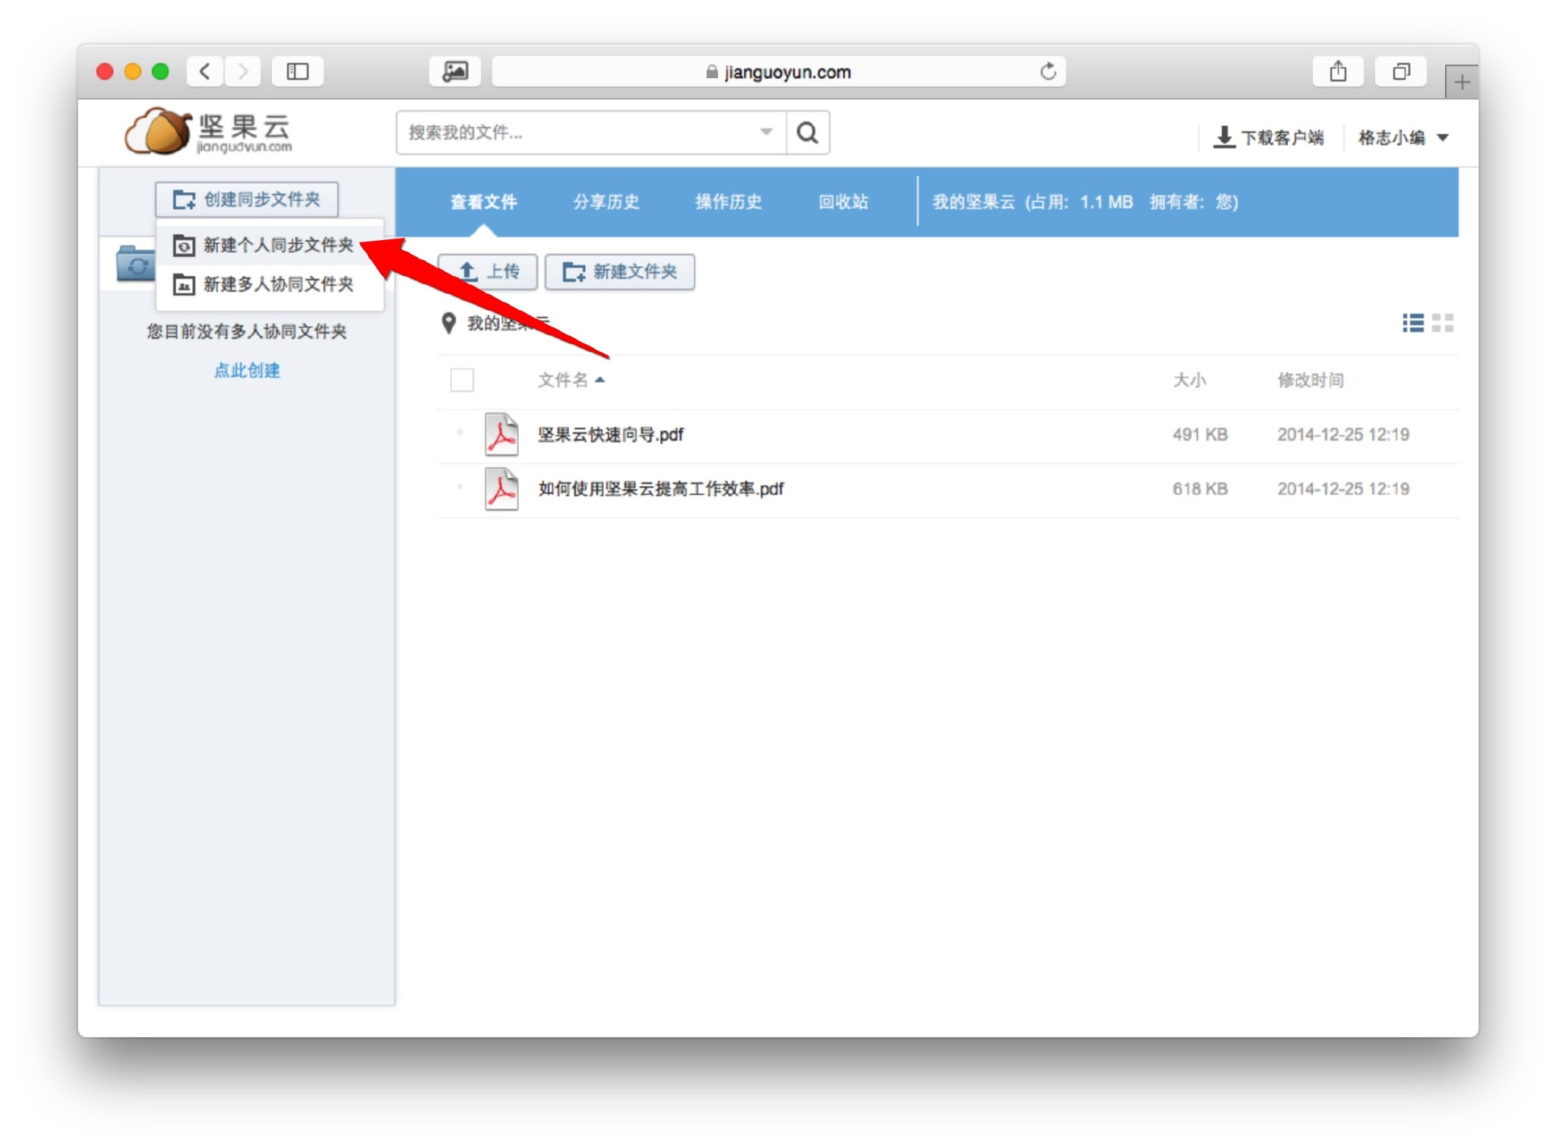The width and height of the screenshot is (1556, 1148).
Task: Open the 格志小编 account dropdown
Action: (x=1403, y=138)
